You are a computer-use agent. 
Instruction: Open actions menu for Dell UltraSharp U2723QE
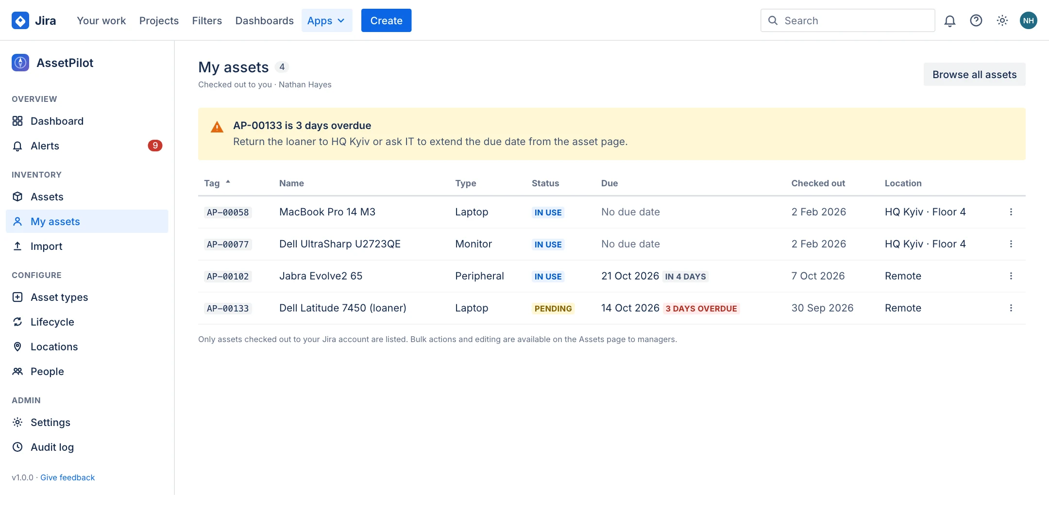pyautogui.click(x=1011, y=244)
